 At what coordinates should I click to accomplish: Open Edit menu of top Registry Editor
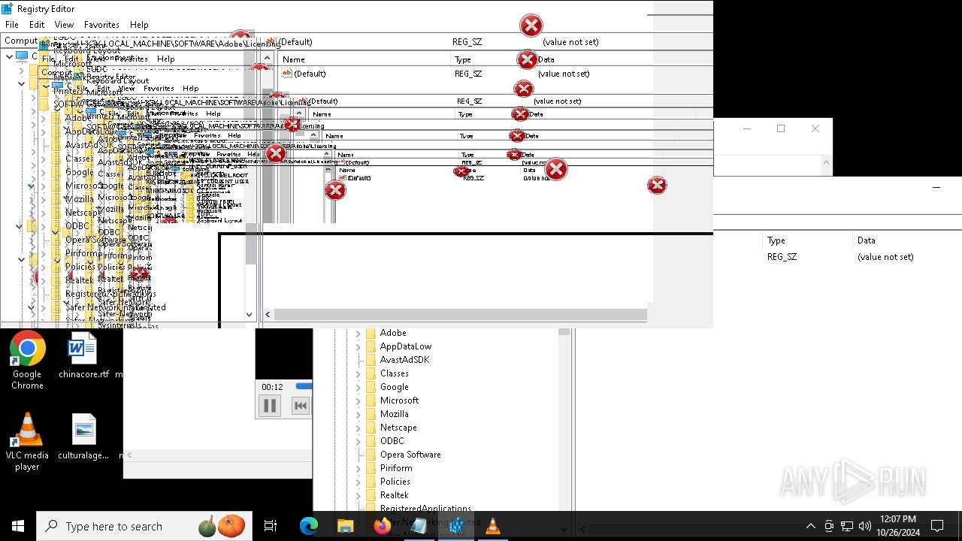coord(37,25)
